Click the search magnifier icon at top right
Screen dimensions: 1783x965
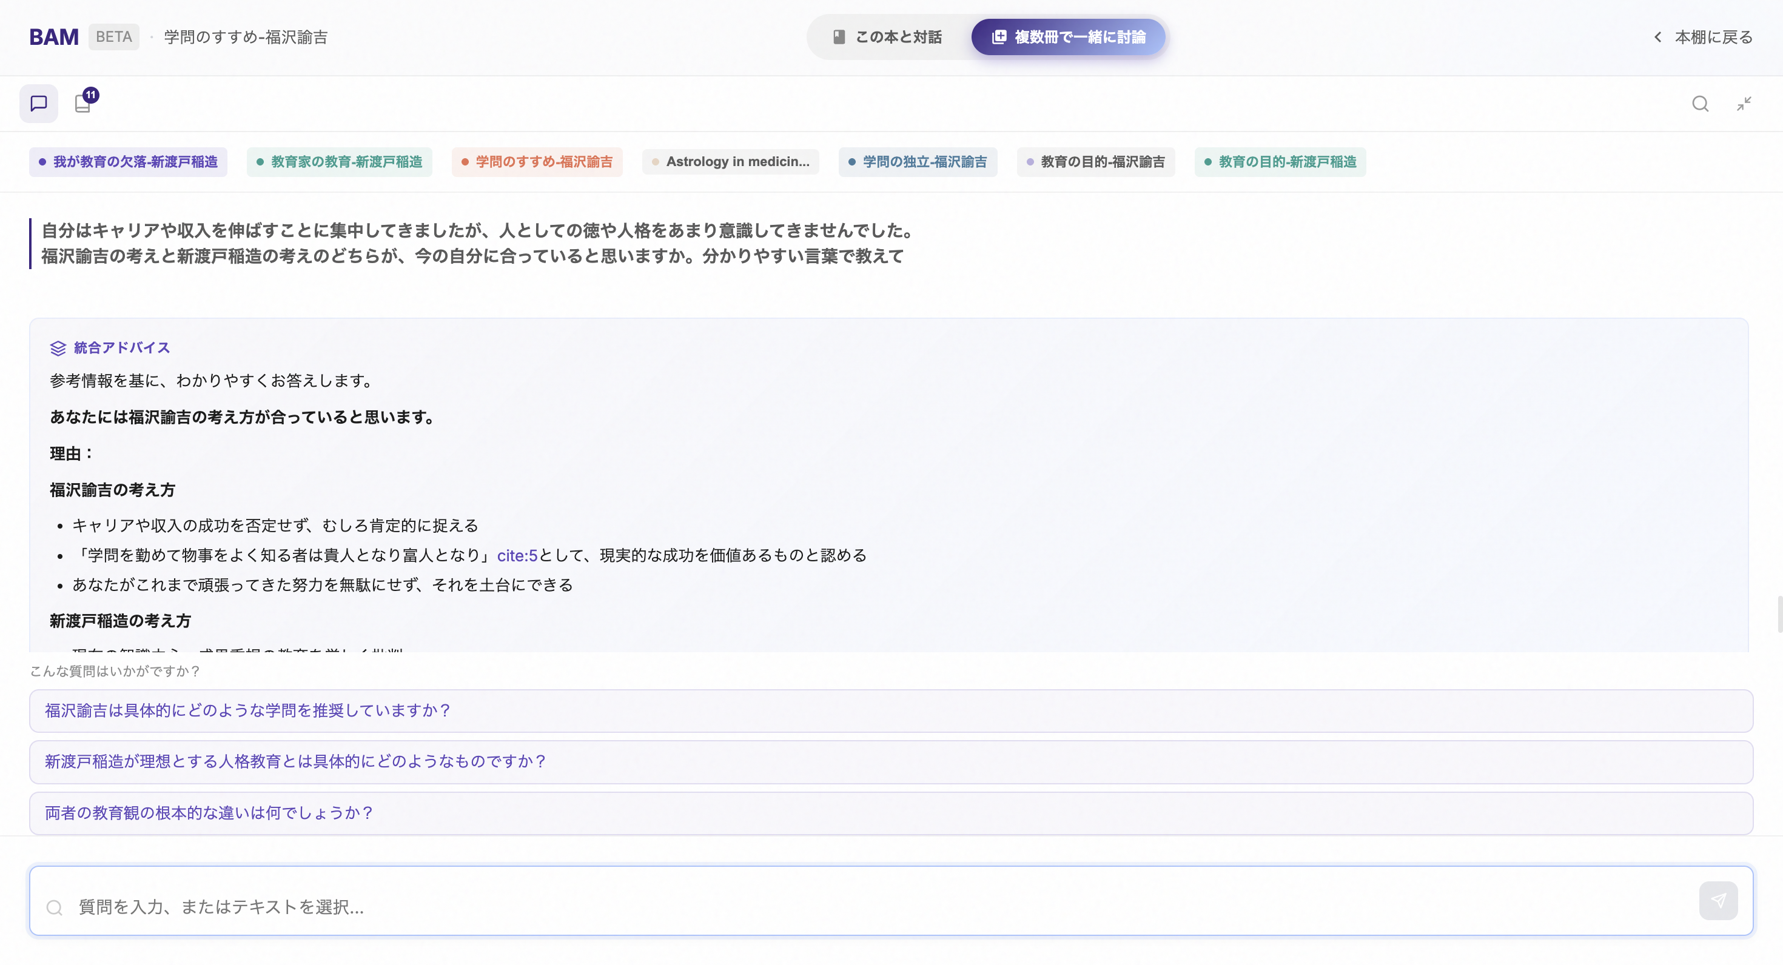click(x=1700, y=104)
